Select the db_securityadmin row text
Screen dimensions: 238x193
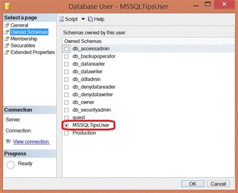91,110
